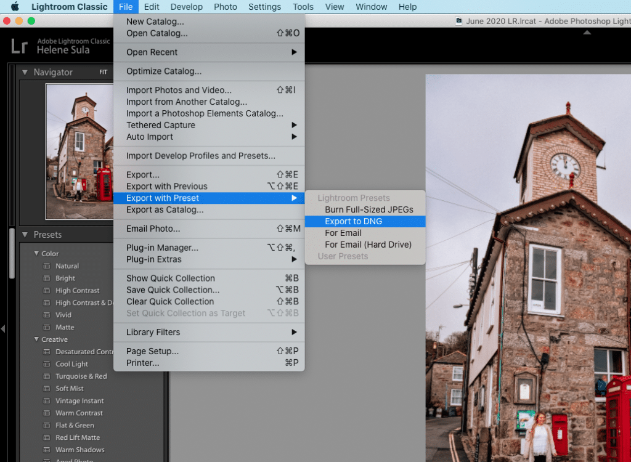
Task: Apply the Matte color preset
Action: [x=65, y=327]
